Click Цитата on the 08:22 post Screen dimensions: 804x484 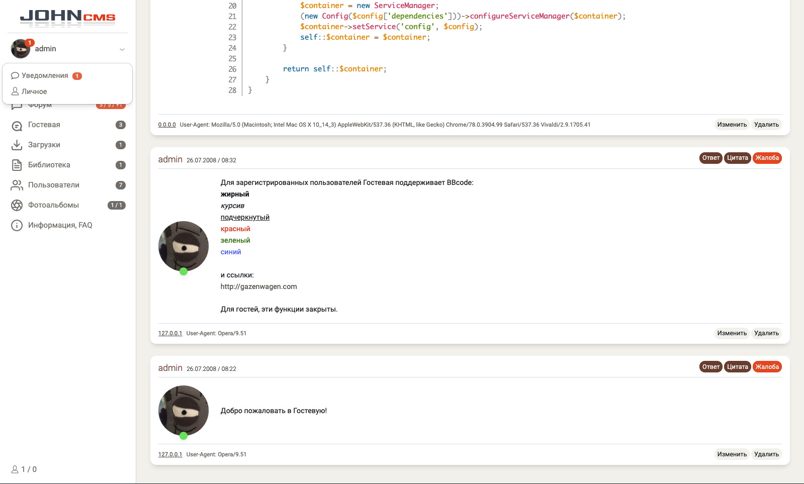coord(737,367)
